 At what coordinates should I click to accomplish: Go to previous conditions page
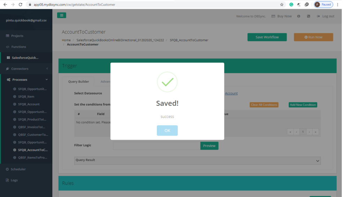[x=296, y=132]
